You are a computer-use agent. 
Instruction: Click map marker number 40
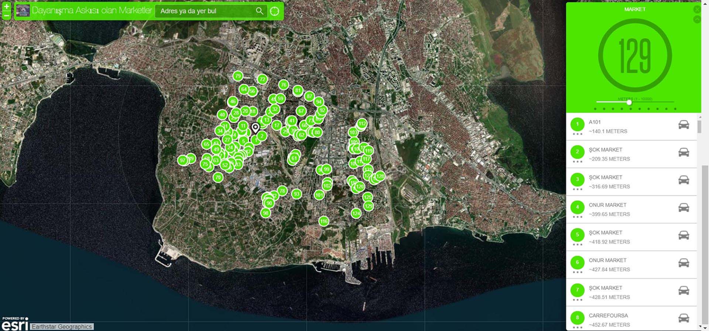(222, 115)
